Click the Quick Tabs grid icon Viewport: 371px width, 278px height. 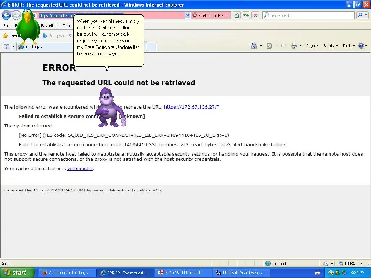[x=7, y=47]
